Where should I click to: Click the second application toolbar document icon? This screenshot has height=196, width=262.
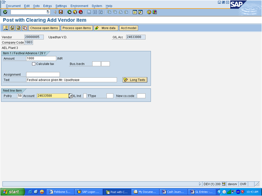(x=12, y=28)
